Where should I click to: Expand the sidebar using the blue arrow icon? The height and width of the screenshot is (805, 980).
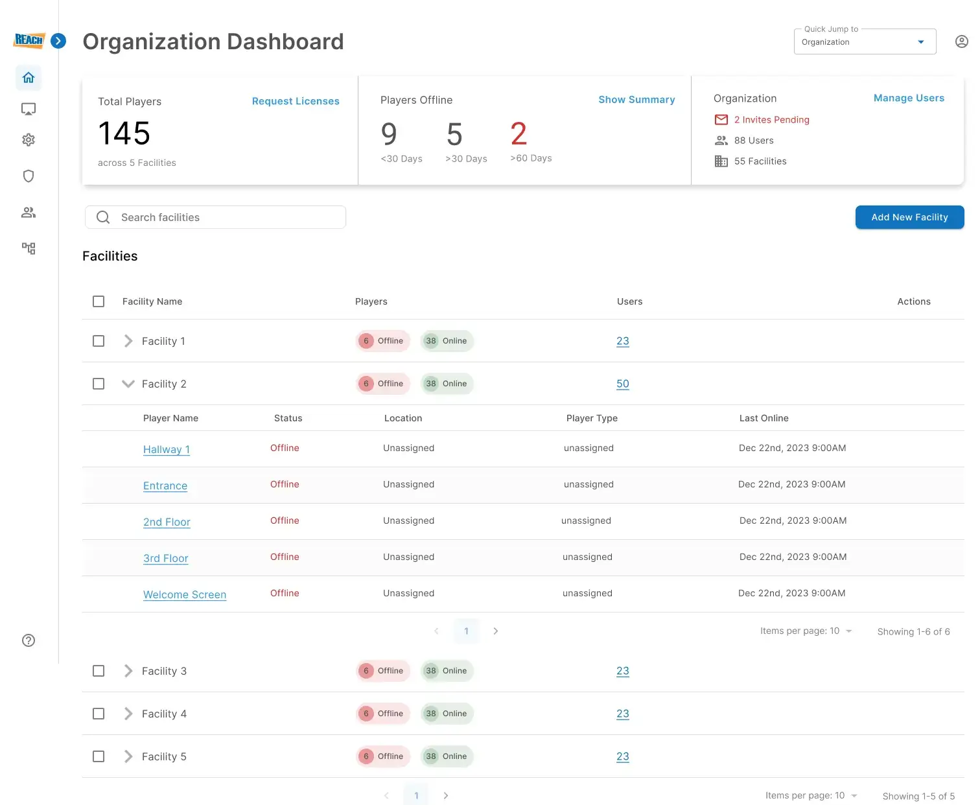[x=58, y=40]
